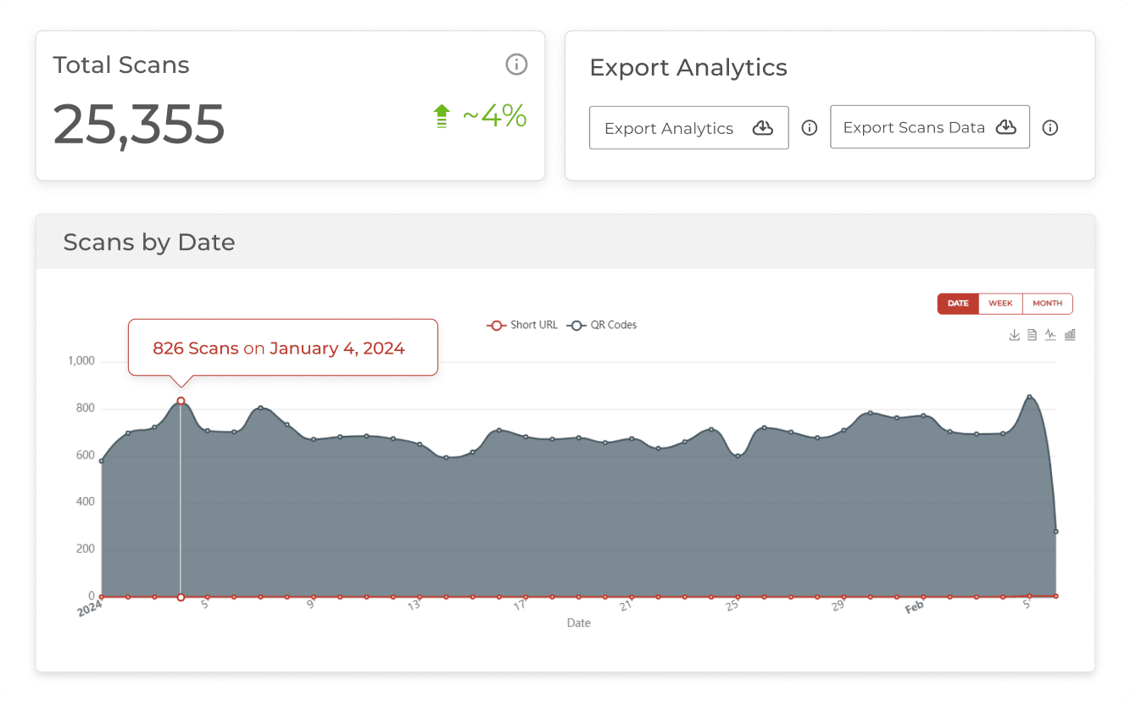Click the peak data point near February 5
The image size is (1130, 703).
point(1029,397)
